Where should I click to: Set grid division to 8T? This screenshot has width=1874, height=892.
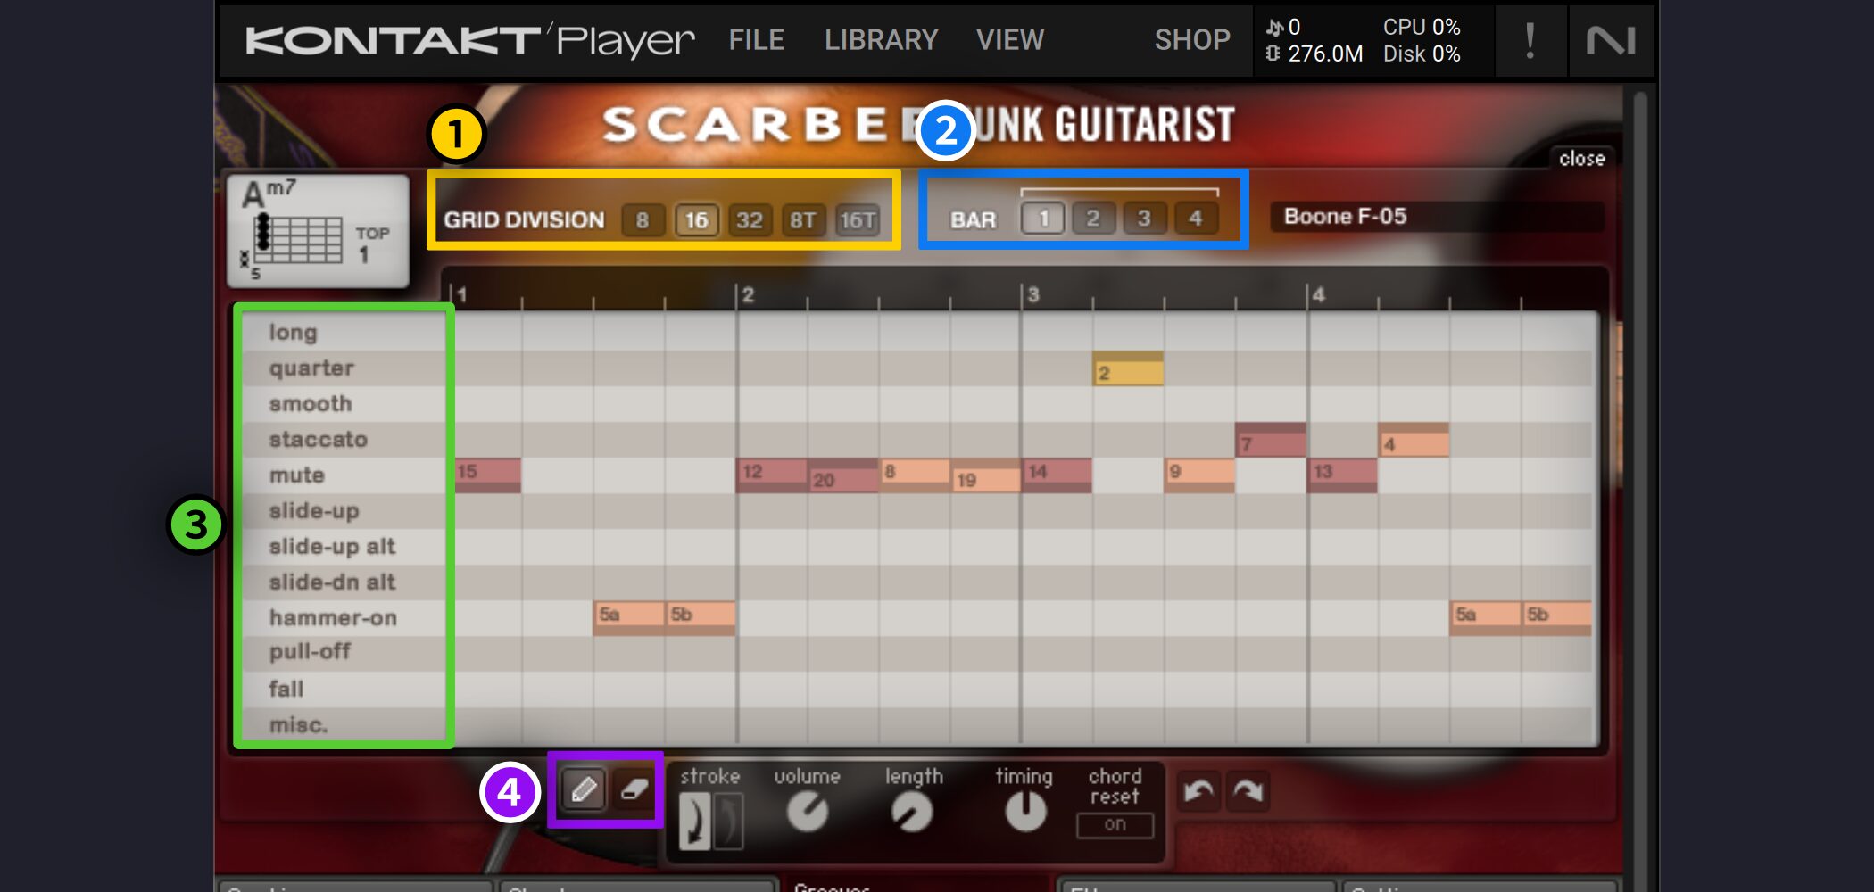pyautogui.click(x=802, y=219)
